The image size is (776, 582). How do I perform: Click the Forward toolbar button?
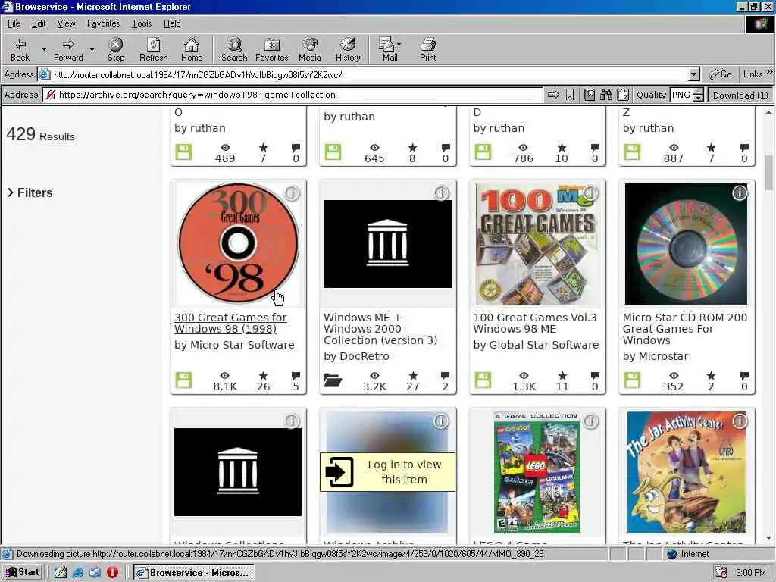coord(68,49)
